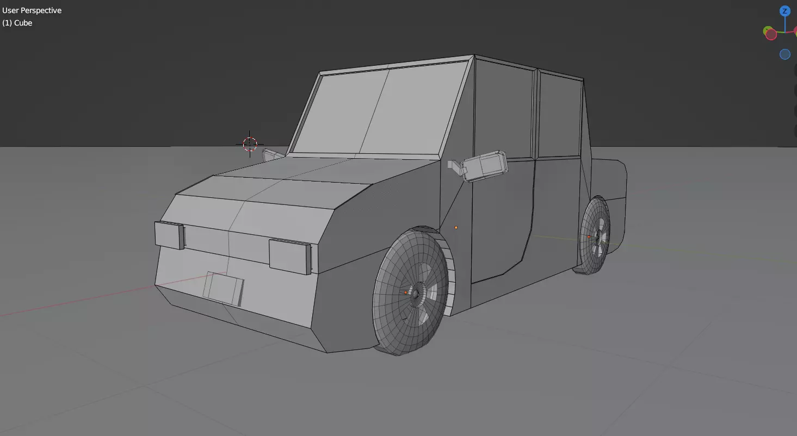Click the red negative X circle on gizmo
This screenshot has width=797, height=436.
pyautogui.click(x=771, y=34)
